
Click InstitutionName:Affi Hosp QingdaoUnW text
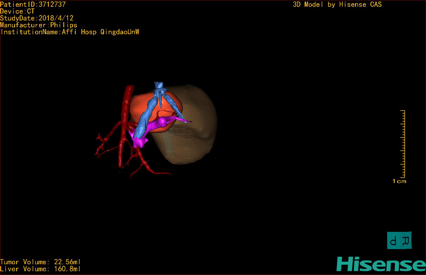coord(70,32)
